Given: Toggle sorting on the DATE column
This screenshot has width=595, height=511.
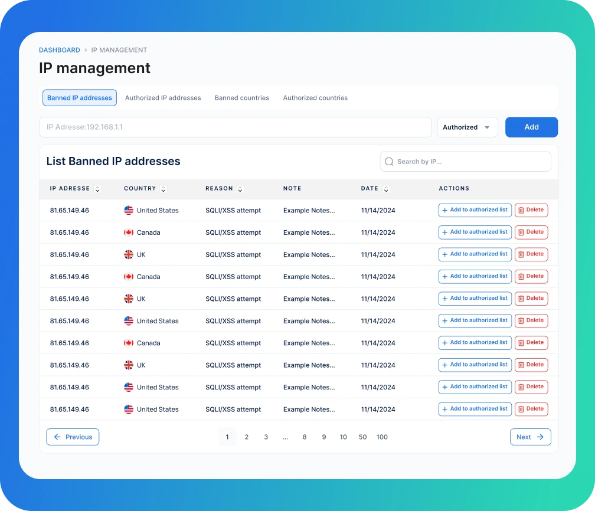Looking at the screenshot, I should click(386, 189).
